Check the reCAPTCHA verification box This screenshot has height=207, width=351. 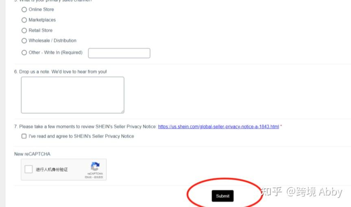pyautogui.click(x=28, y=169)
